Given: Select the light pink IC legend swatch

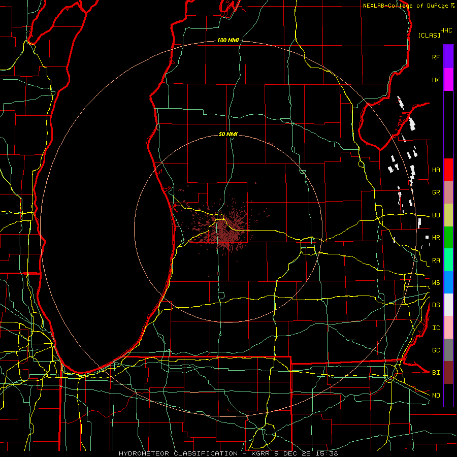Looking at the screenshot, I should click(x=448, y=328).
